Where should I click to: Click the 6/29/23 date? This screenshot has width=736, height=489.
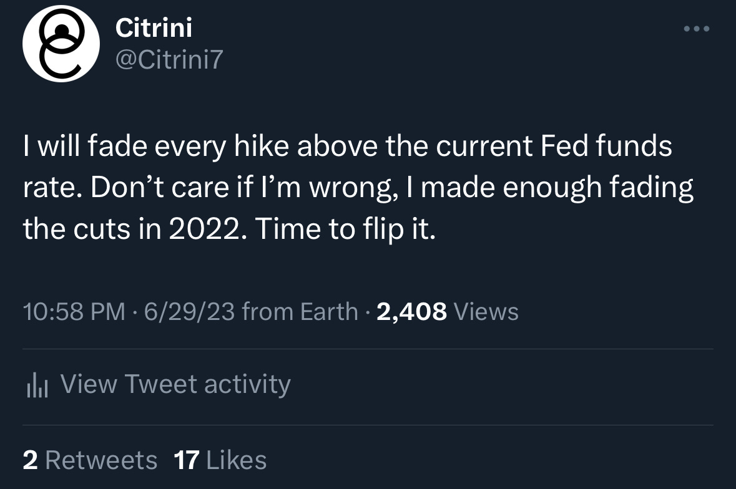click(x=189, y=311)
